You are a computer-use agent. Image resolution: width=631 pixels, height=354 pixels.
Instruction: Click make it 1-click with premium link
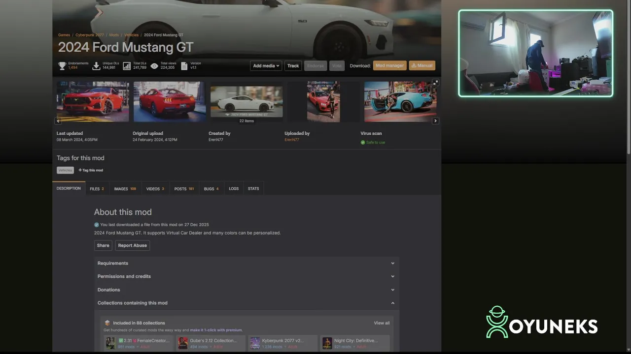pyautogui.click(x=216, y=330)
